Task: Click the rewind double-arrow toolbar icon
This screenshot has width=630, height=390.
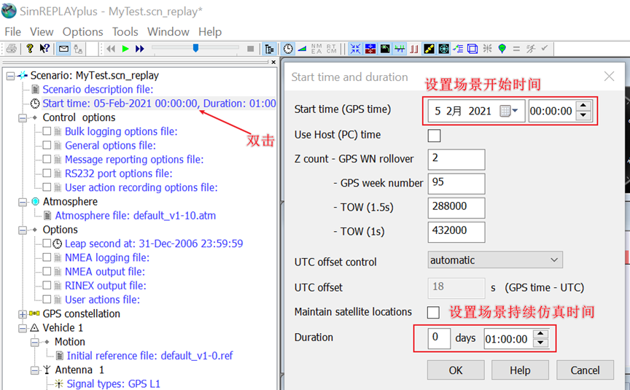Action: coord(111,49)
